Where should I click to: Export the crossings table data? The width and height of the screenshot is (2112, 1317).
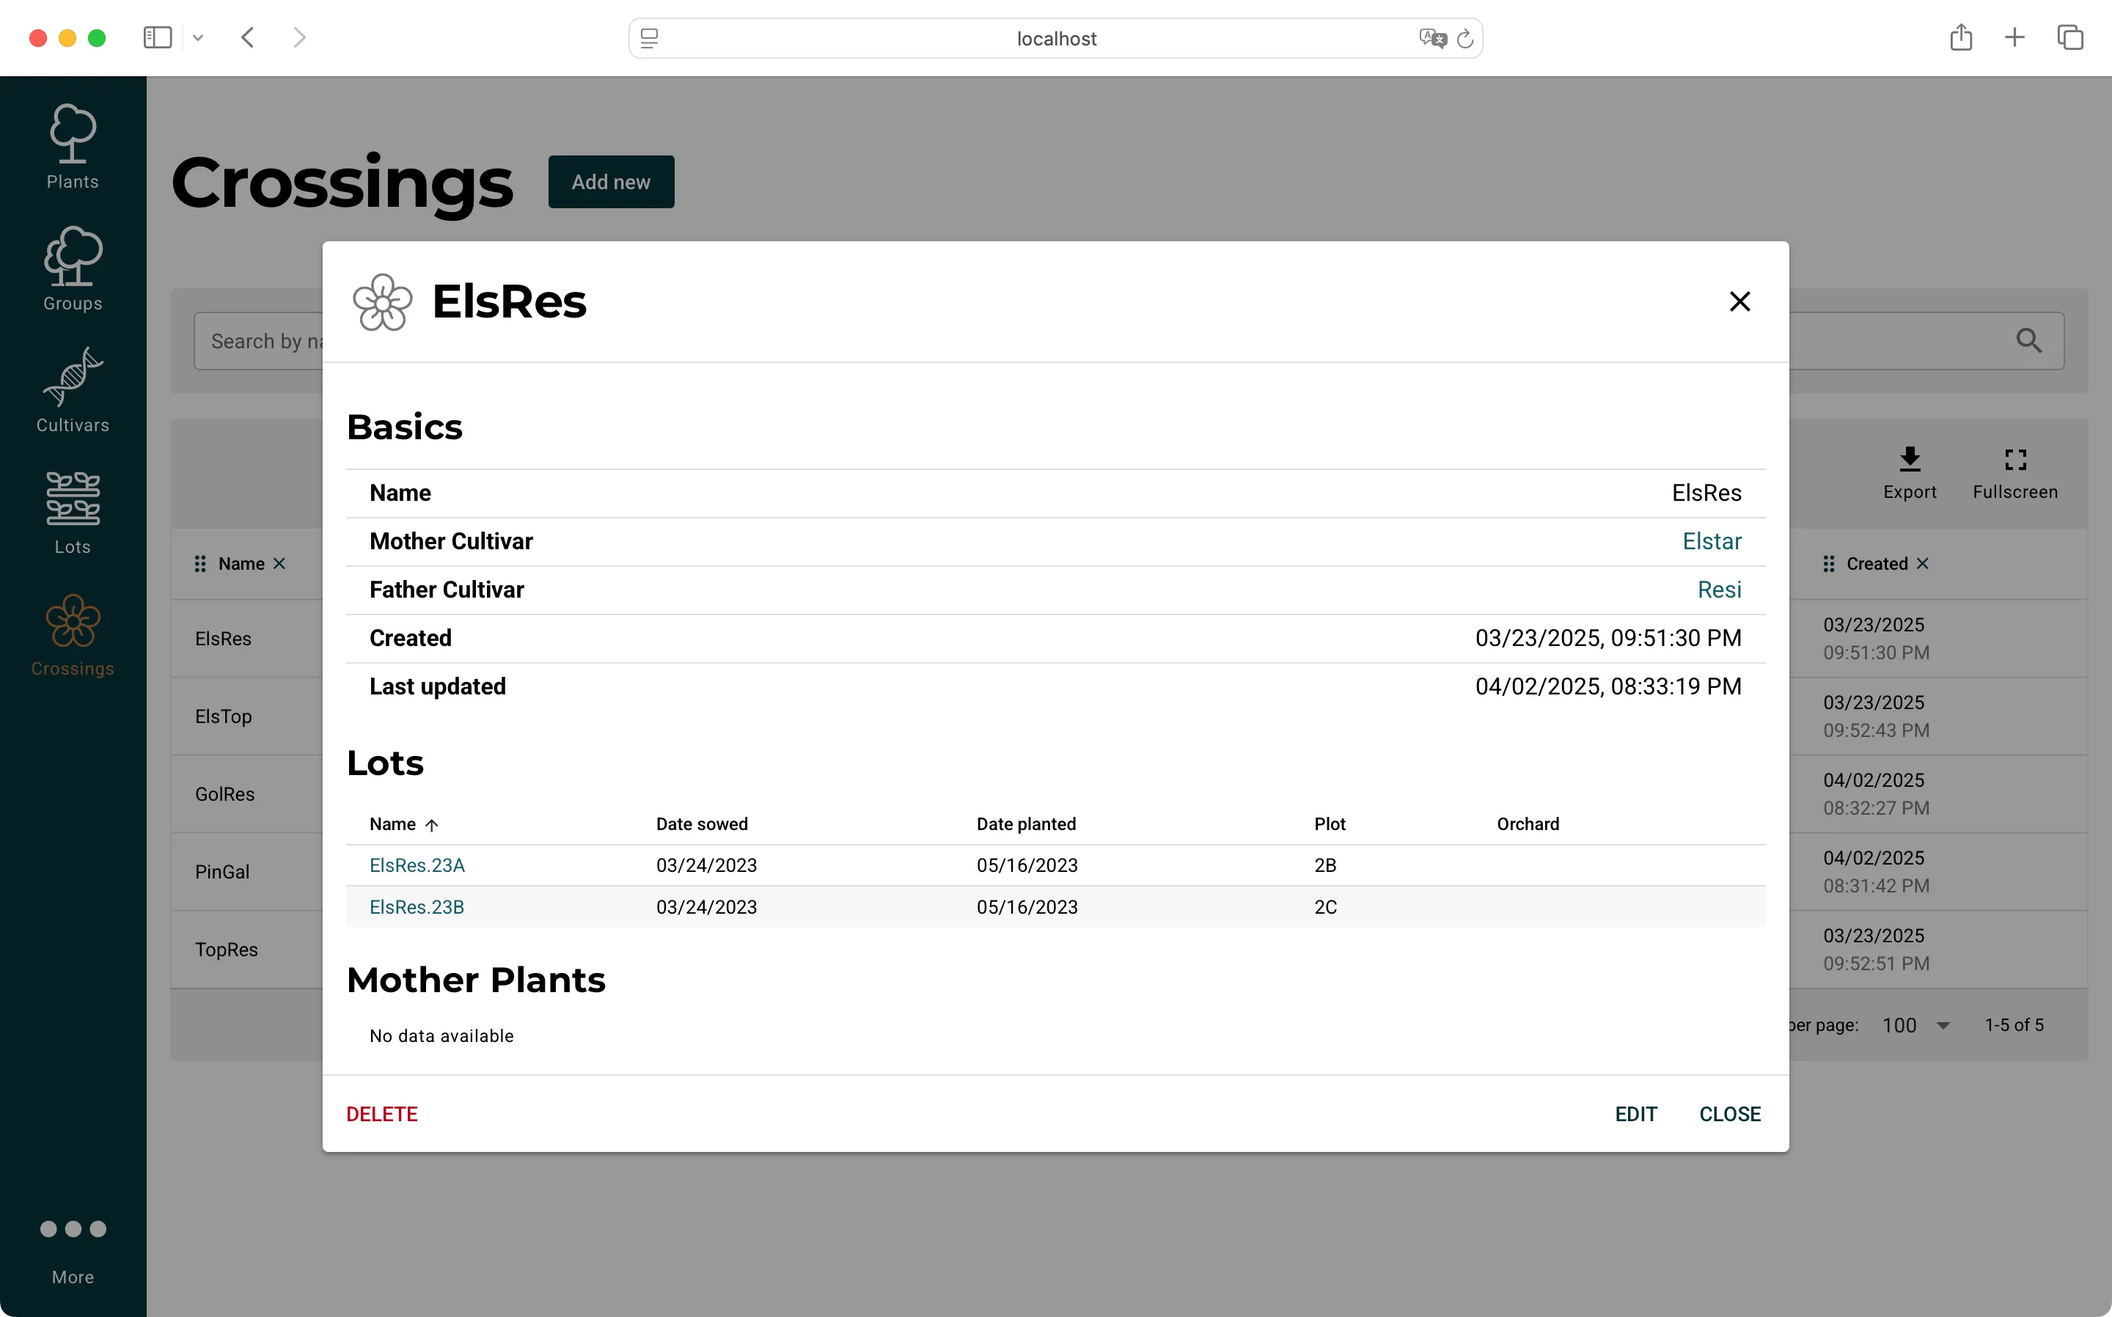(x=1909, y=473)
